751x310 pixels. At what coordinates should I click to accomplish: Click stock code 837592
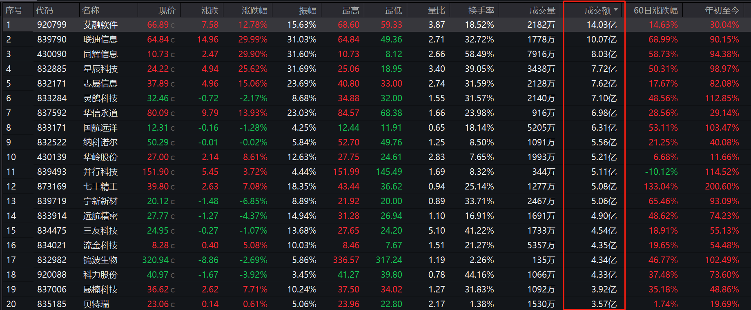(x=52, y=113)
